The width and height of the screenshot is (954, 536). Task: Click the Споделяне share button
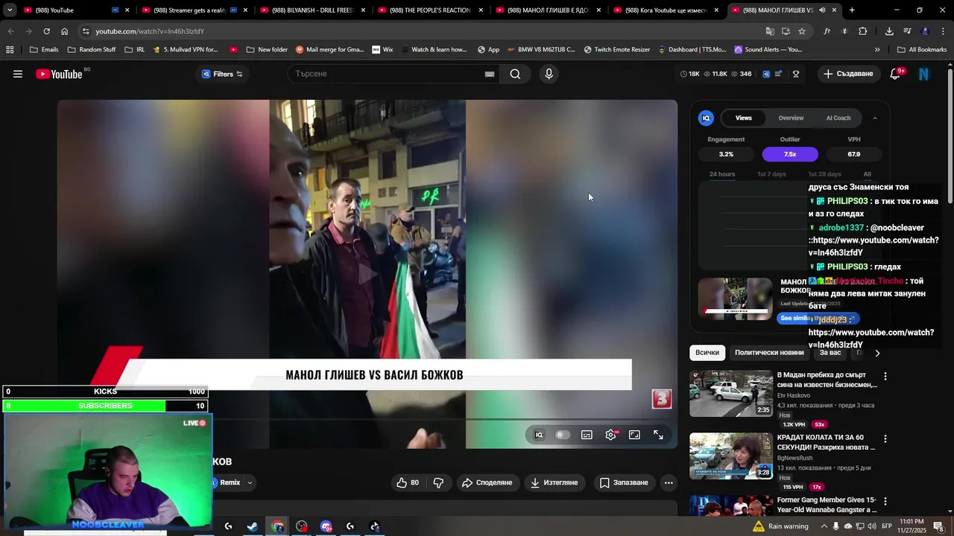[x=487, y=482]
